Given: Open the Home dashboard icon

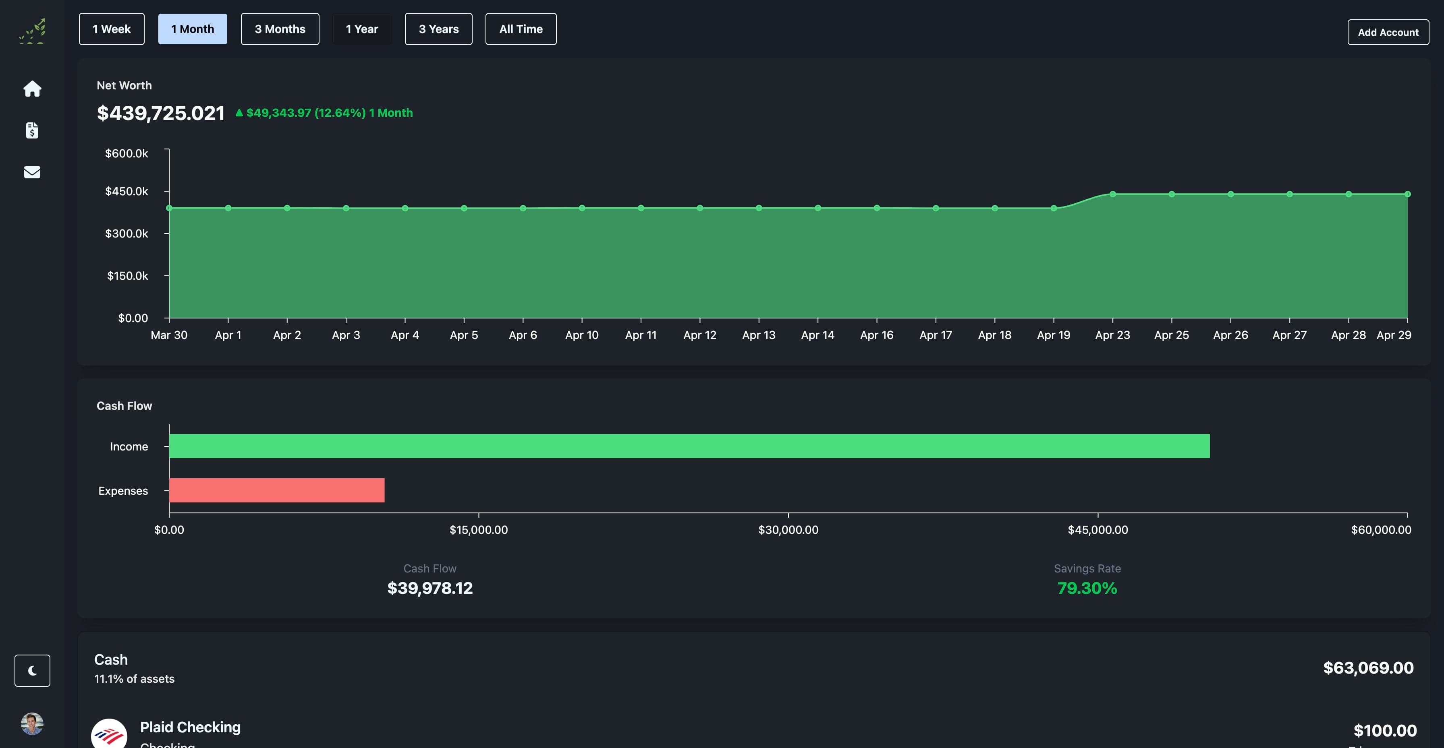Looking at the screenshot, I should (32, 89).
